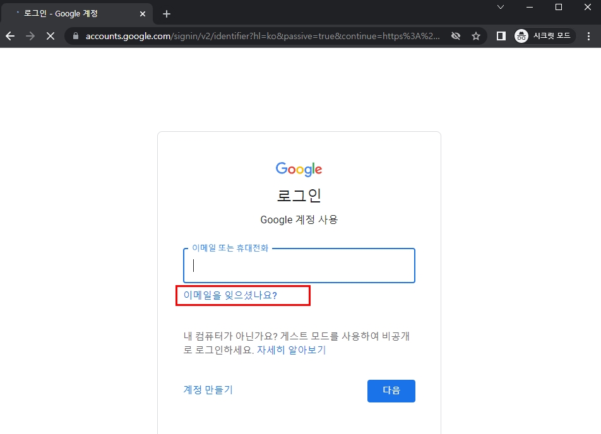Image resolution: width=601 pixels, height=434 pixels.
Task: Open Chrome's side panel icon
Action: pyautogui.click(x=501, y=36)
